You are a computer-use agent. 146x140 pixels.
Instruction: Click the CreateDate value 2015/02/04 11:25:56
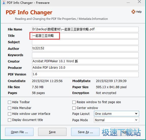pos(47,81)
